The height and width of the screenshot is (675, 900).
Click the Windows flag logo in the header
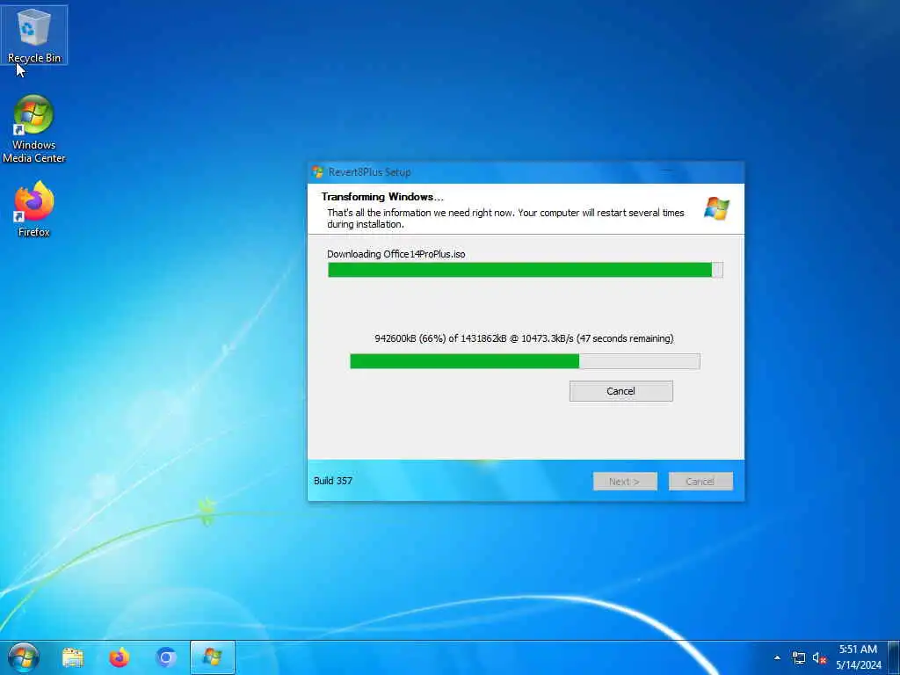(x=716, y=208)
